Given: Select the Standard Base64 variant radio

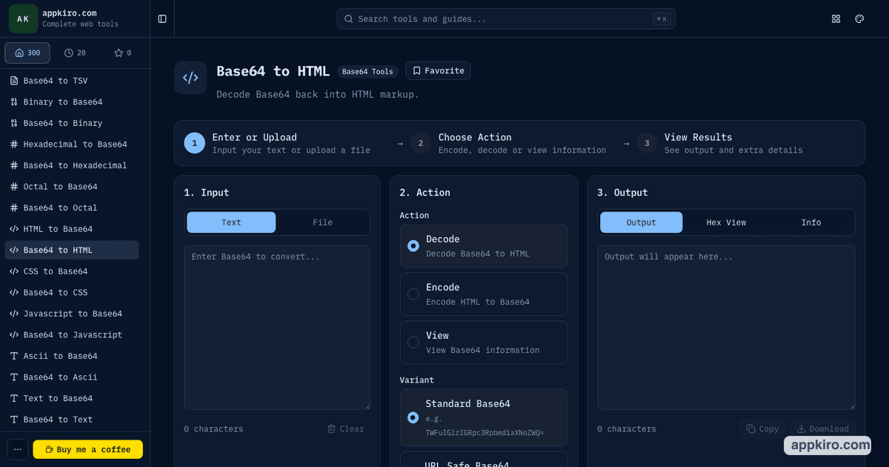Looking at the screenshot, I should pyautogui.click(x=413, y=417).
